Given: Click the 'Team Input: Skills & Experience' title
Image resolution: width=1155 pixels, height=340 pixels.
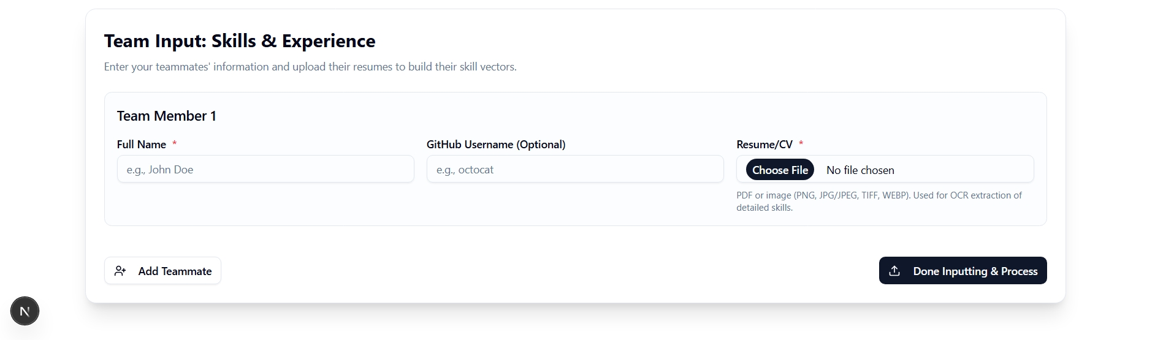Looking at the screenshot, I should point(239,41).
